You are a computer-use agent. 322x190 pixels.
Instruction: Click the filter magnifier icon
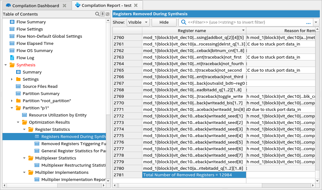[x=184, y=22]
